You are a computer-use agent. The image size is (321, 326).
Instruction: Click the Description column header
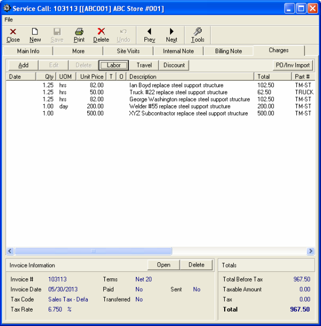(x=190, y=77)
